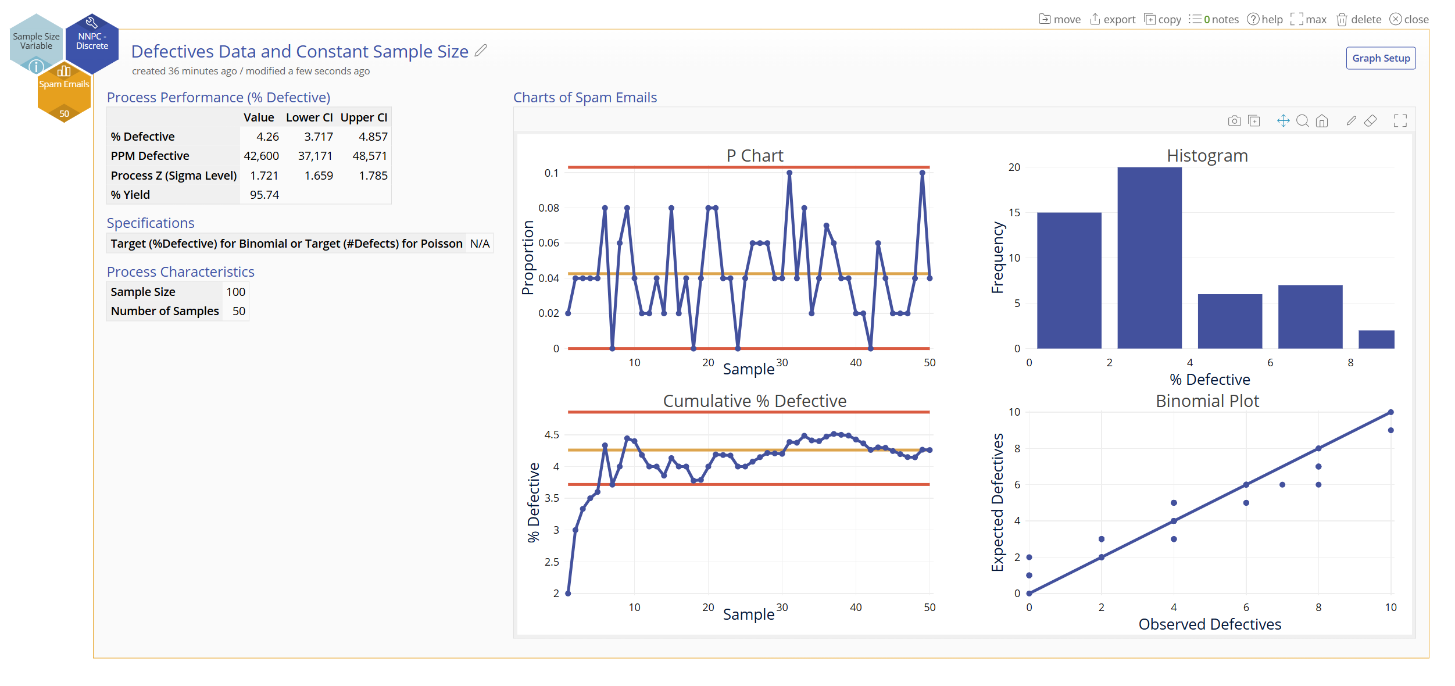1455x686 pixels.
Task: Activate the magnifier zoom tool
Action: coord(1303,121)
